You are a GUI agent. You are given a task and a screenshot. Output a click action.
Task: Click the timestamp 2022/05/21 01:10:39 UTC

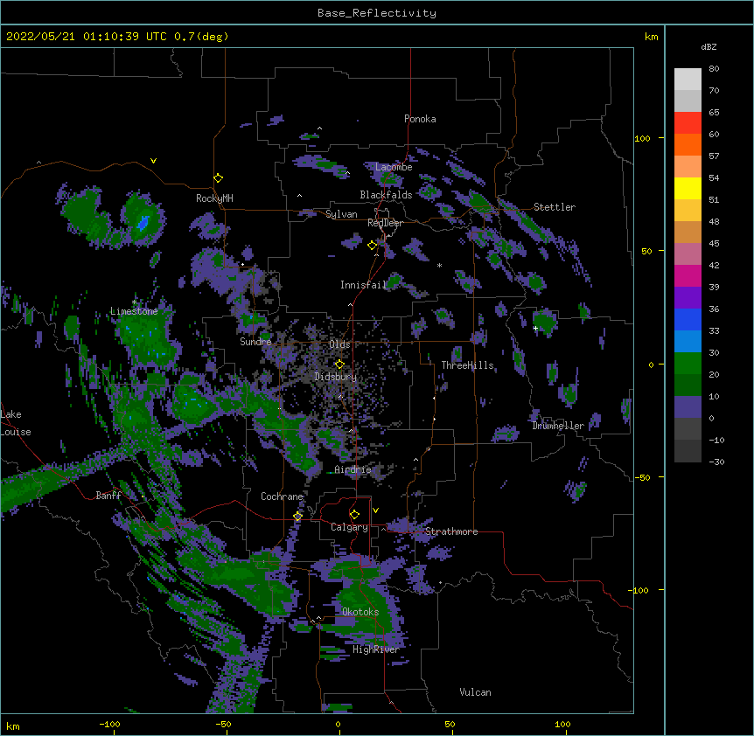(86, 37)
